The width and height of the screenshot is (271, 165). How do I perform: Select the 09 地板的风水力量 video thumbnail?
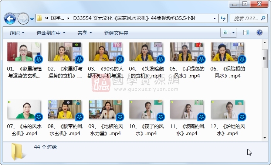click(x=105, y=109)
